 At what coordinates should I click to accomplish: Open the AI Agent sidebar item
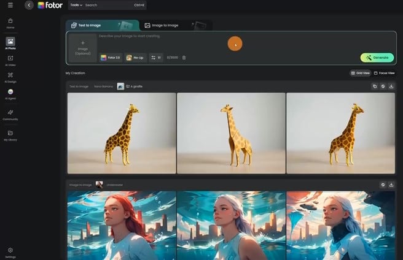[10, 94]
